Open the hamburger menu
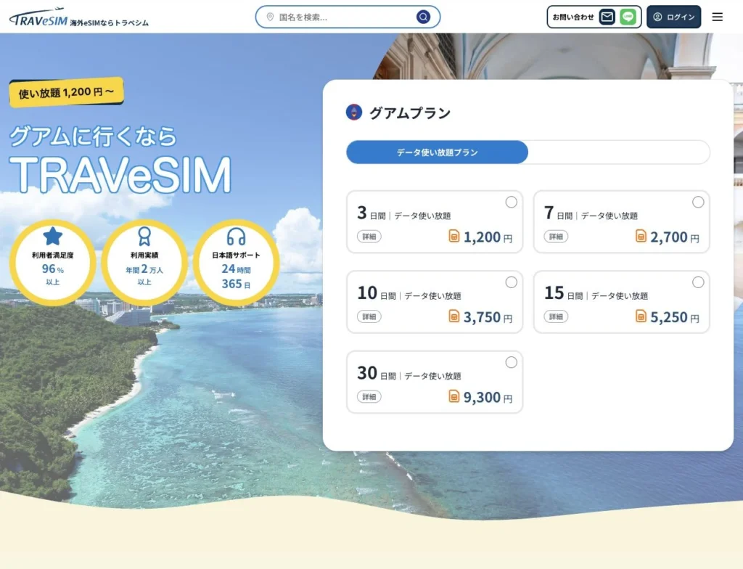Screen dimensions: 743x569 [x=718, y=17]
